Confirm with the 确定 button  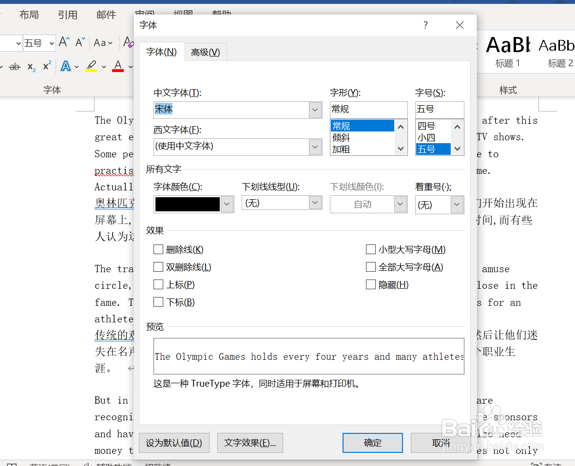click(373, 443)
